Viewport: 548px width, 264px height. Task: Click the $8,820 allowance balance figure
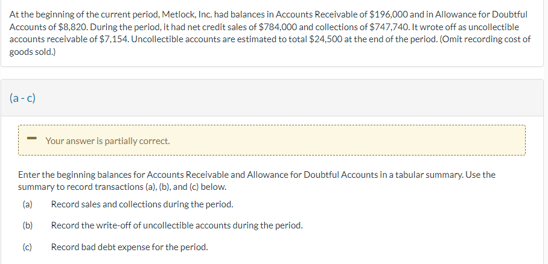click(68, 27)
